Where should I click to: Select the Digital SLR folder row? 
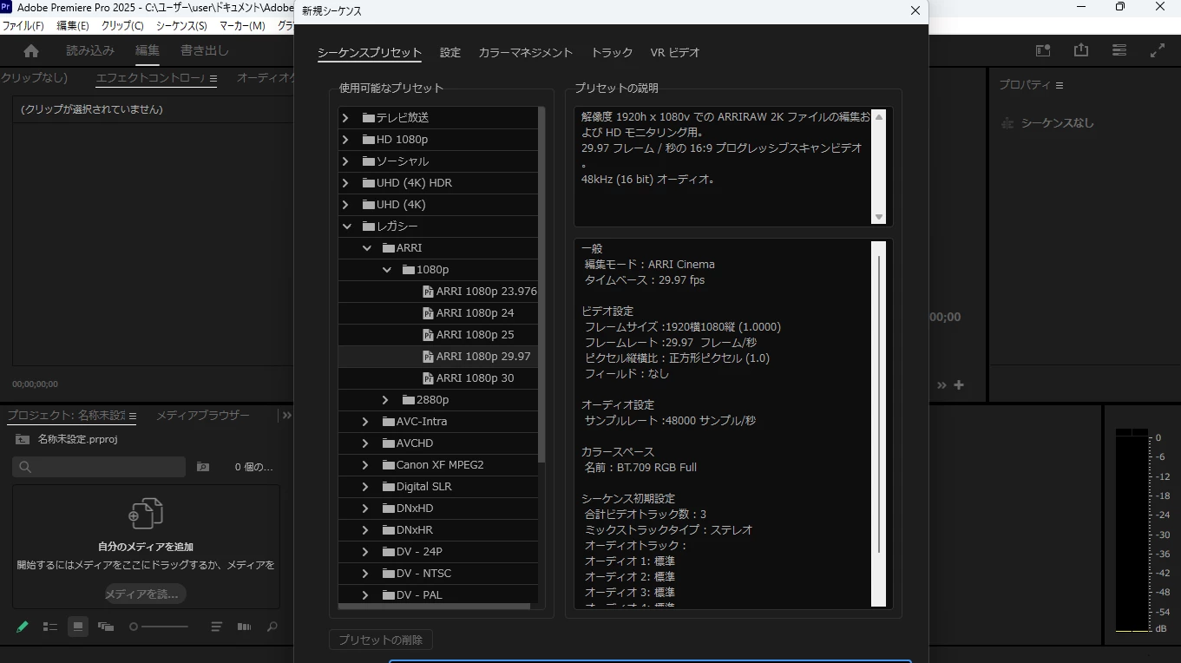pyautogui.click(x=437, y=487)
